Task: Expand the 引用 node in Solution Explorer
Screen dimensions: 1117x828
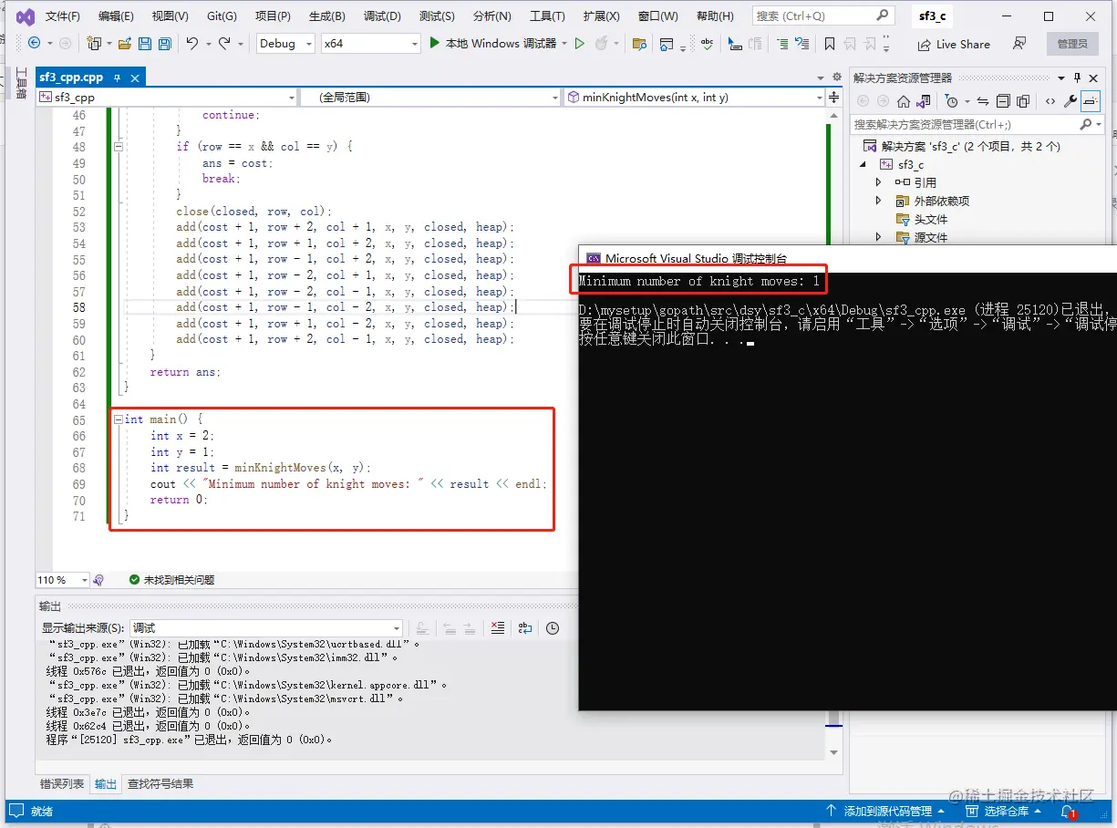Action: click(879, 182)
